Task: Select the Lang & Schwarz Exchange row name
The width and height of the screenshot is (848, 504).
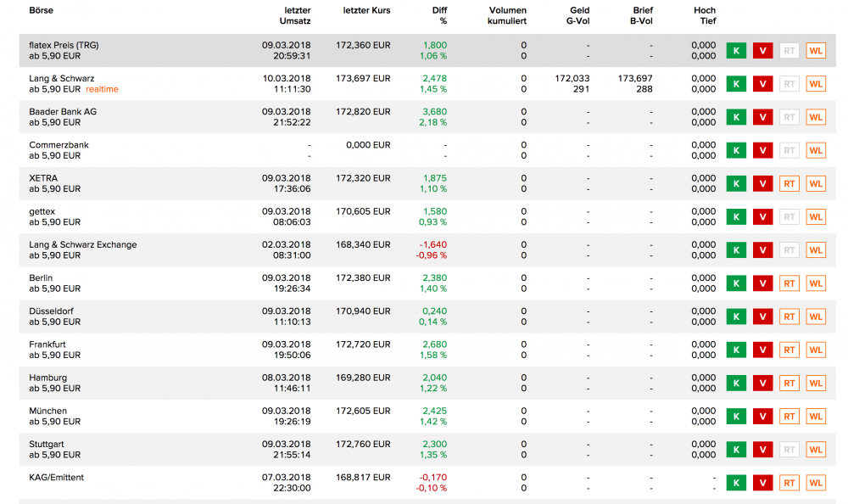Action: pyautogui.click(x=82, y=244)
